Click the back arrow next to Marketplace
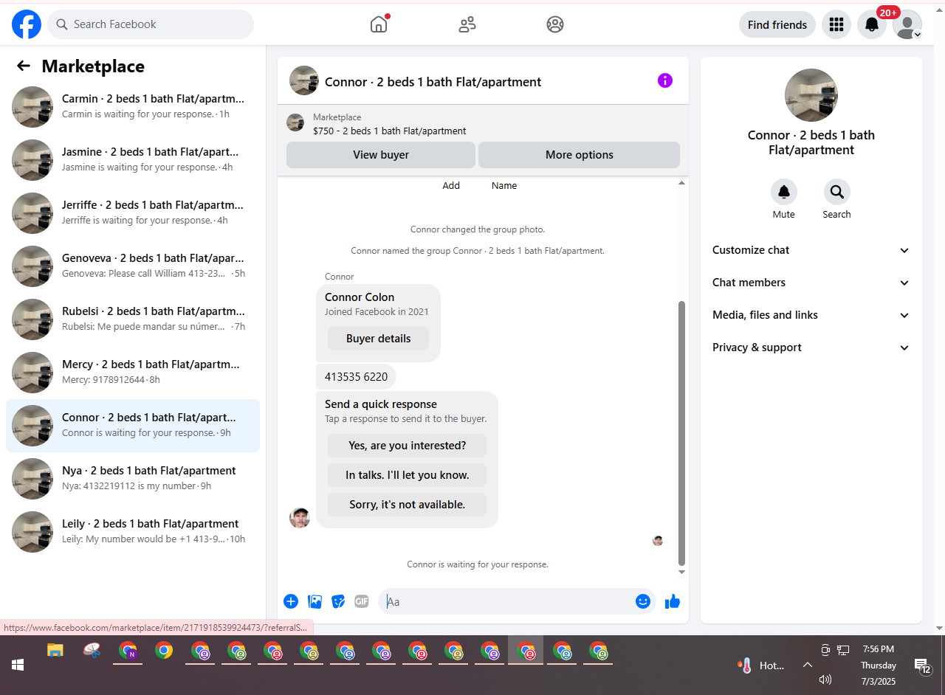The image size is (945, 695). [x=24, y=66]
